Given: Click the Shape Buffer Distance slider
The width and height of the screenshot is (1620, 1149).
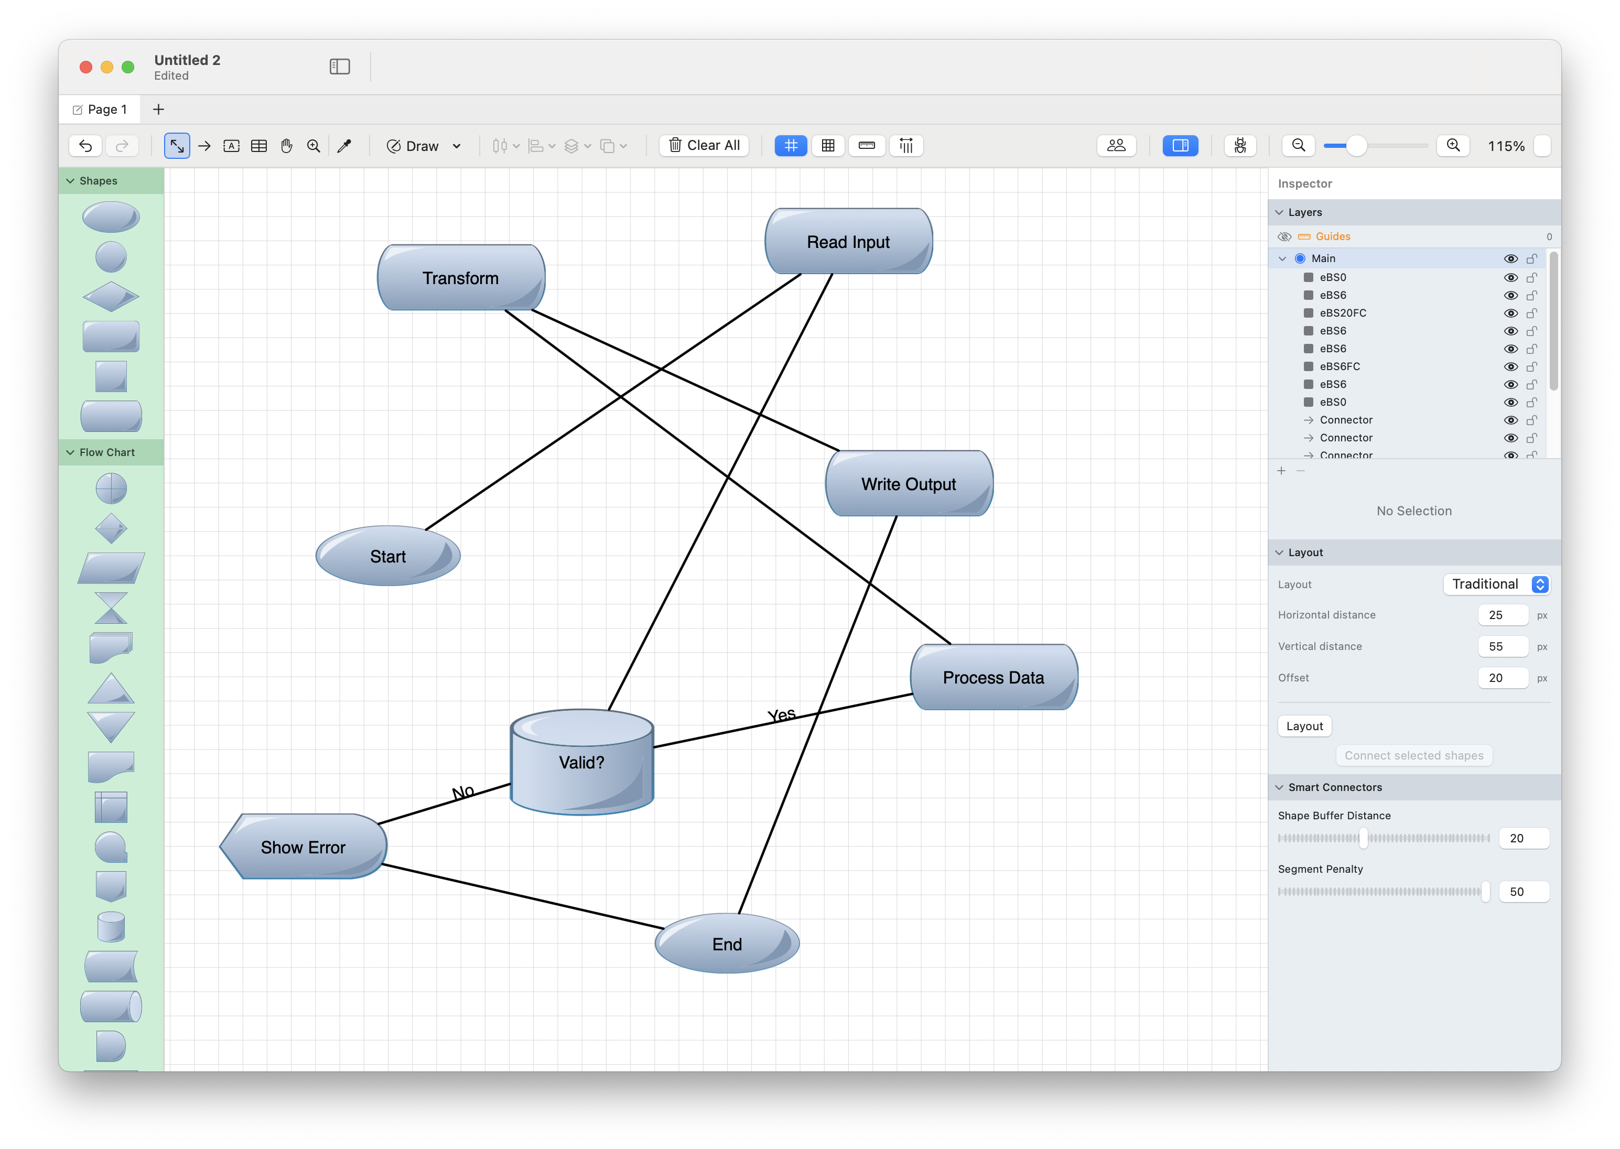Looking at the screenshot, I should tap(1363, 838).
